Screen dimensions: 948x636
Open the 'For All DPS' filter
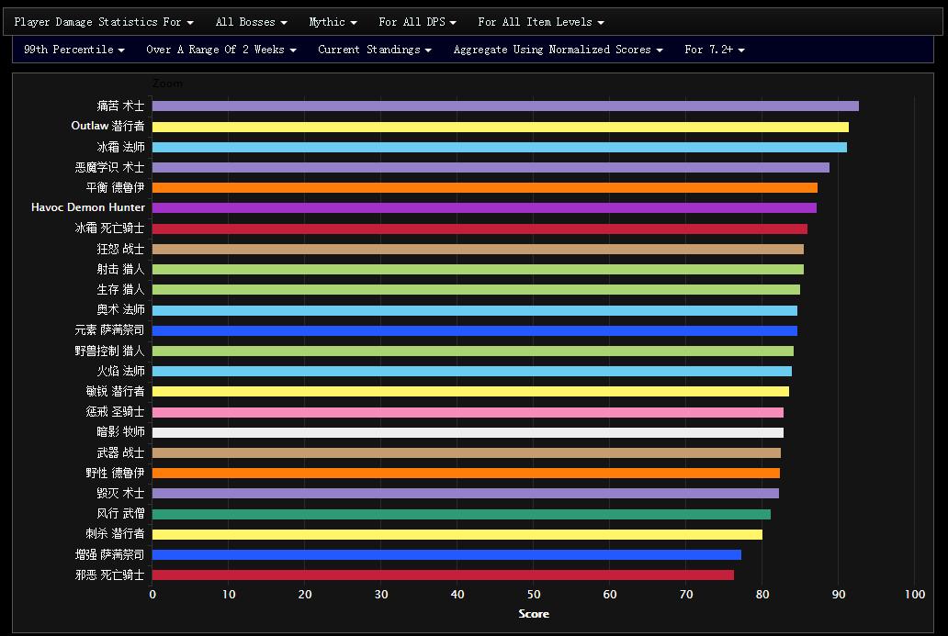point(417,22)
